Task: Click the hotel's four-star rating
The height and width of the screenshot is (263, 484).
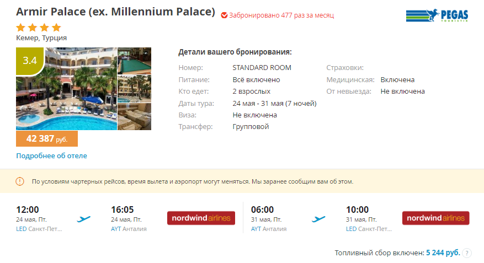Action: 39,28
